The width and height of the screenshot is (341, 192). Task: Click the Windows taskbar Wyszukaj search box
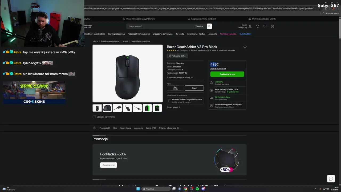click(156, 189)
